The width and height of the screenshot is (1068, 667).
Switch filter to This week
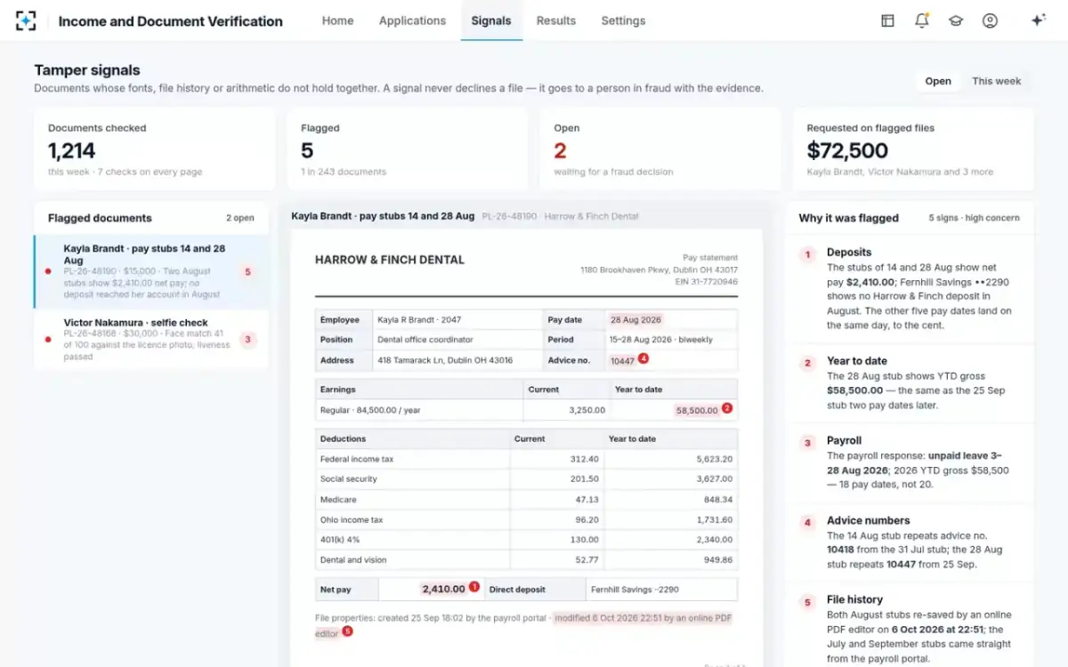997,81
